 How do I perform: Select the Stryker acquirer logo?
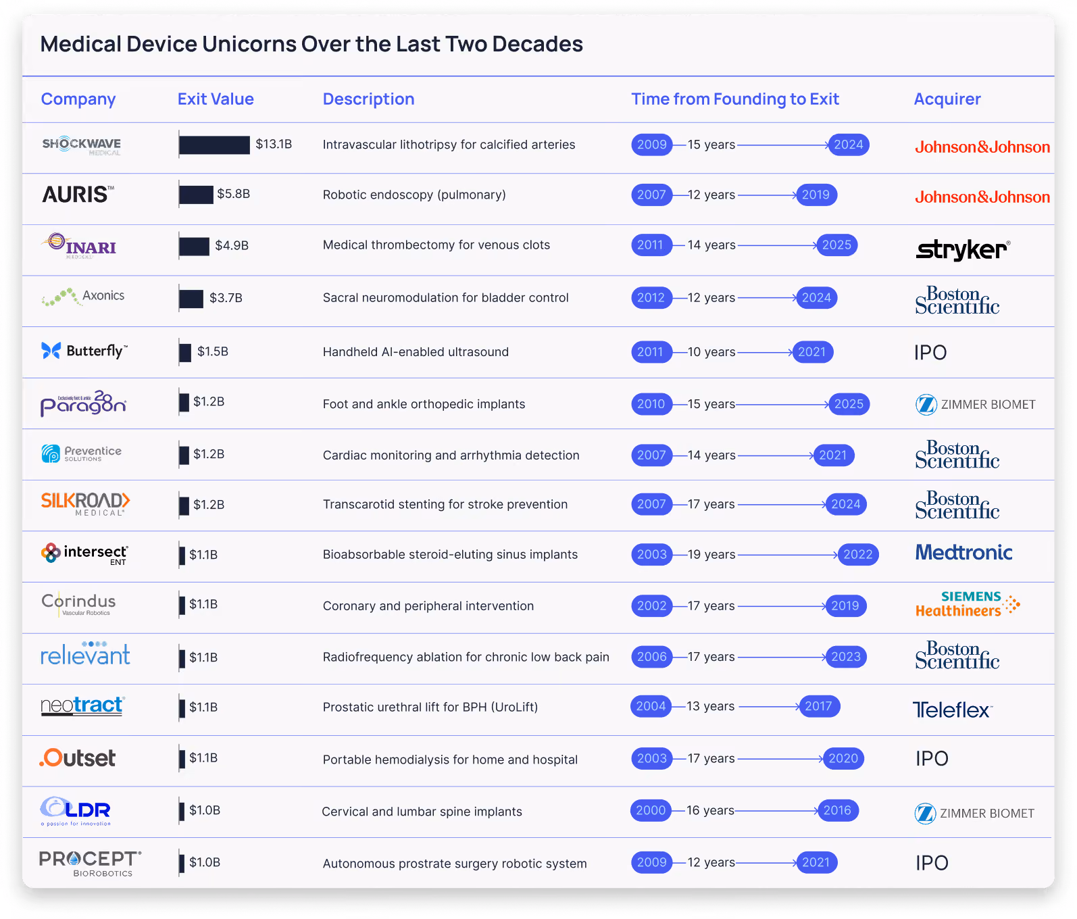(963, 249)
